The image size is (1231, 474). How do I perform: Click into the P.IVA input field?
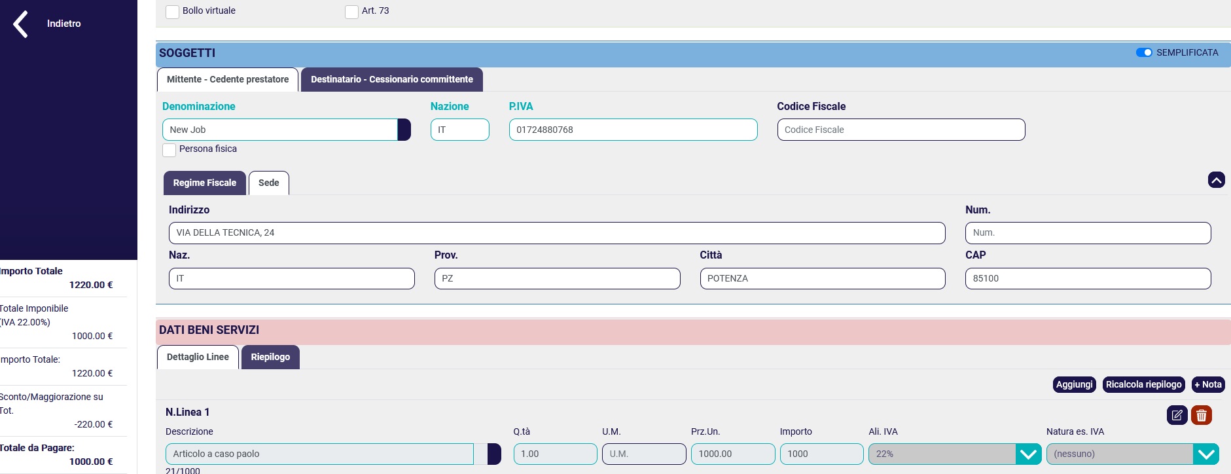(633, 130)
